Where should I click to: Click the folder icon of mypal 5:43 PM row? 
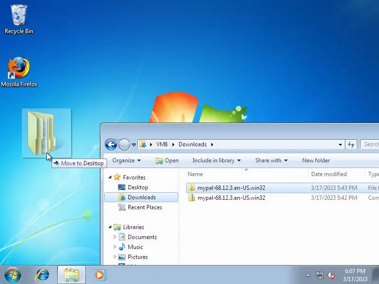point(192,187)
